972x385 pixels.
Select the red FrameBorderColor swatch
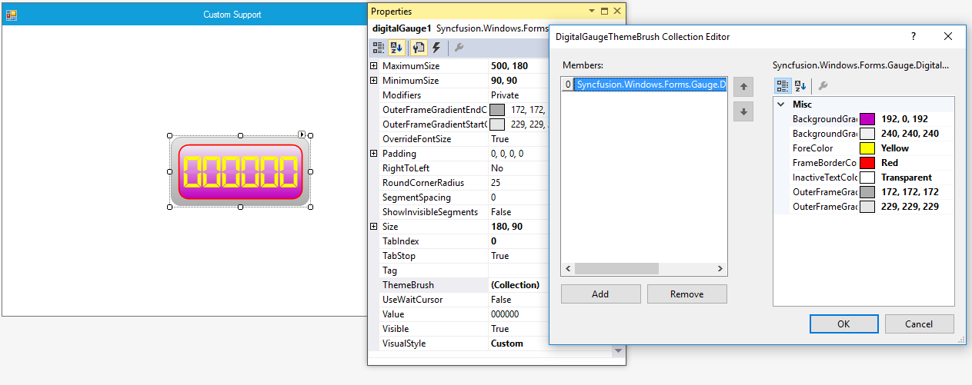coord(867,163)
